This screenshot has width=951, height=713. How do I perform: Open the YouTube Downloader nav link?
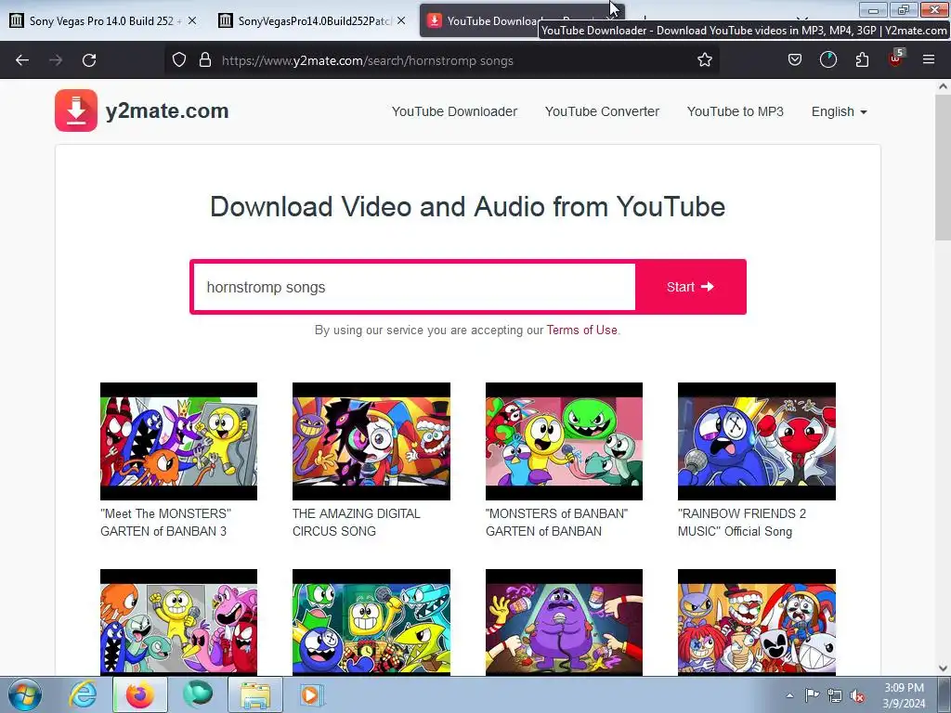(454, 111)
